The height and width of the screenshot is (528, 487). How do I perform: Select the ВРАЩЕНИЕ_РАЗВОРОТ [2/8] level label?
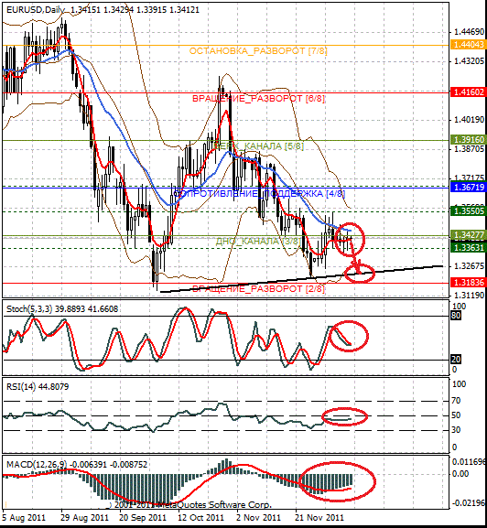coord(258,289)
